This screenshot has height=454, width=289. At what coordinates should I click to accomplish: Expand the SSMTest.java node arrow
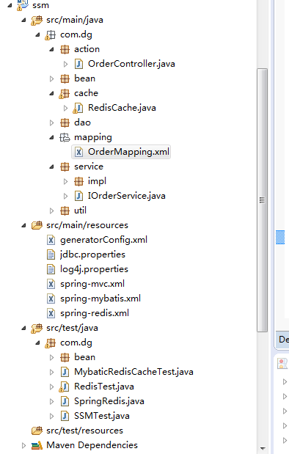pos(52,416)
